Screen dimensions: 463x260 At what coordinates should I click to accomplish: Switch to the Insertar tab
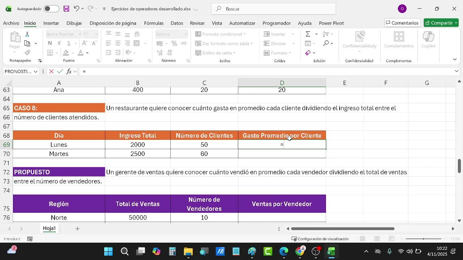click(x=51, y=23)
